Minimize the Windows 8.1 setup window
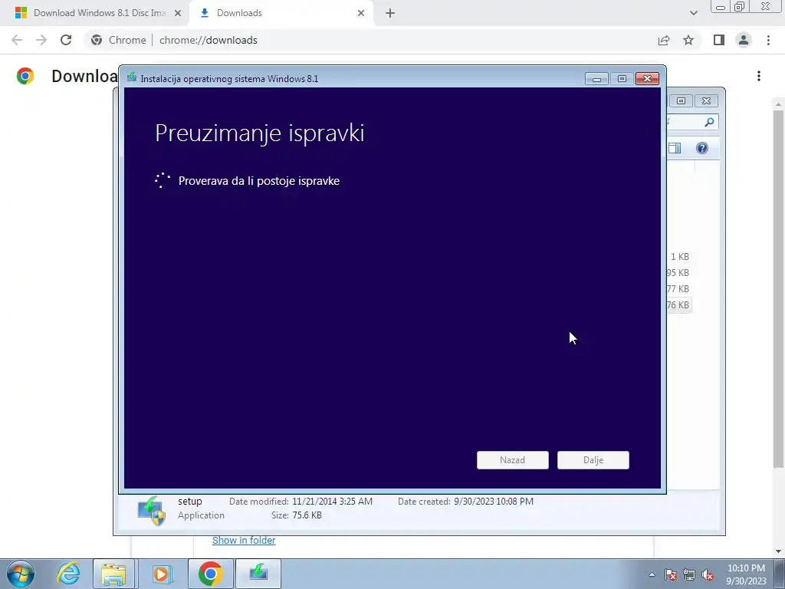This screenshot has width=785, height=589. (x=596, y=79)
